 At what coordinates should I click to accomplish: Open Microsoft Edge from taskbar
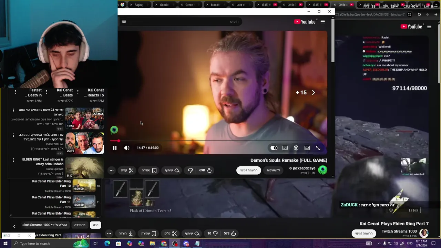tap(107, 244)
